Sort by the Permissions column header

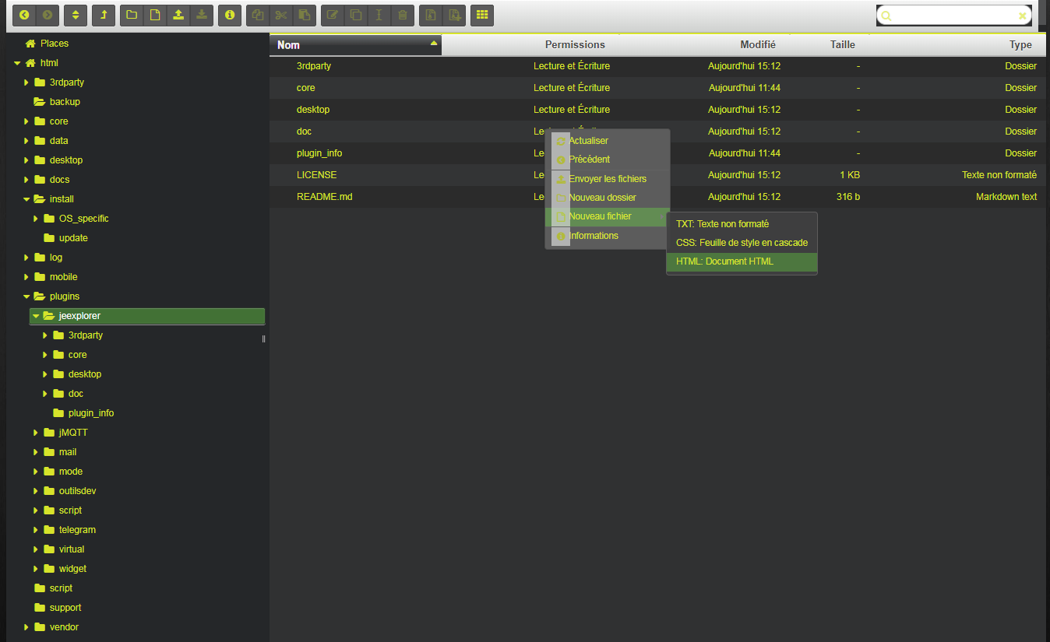[x=531, y=45]
